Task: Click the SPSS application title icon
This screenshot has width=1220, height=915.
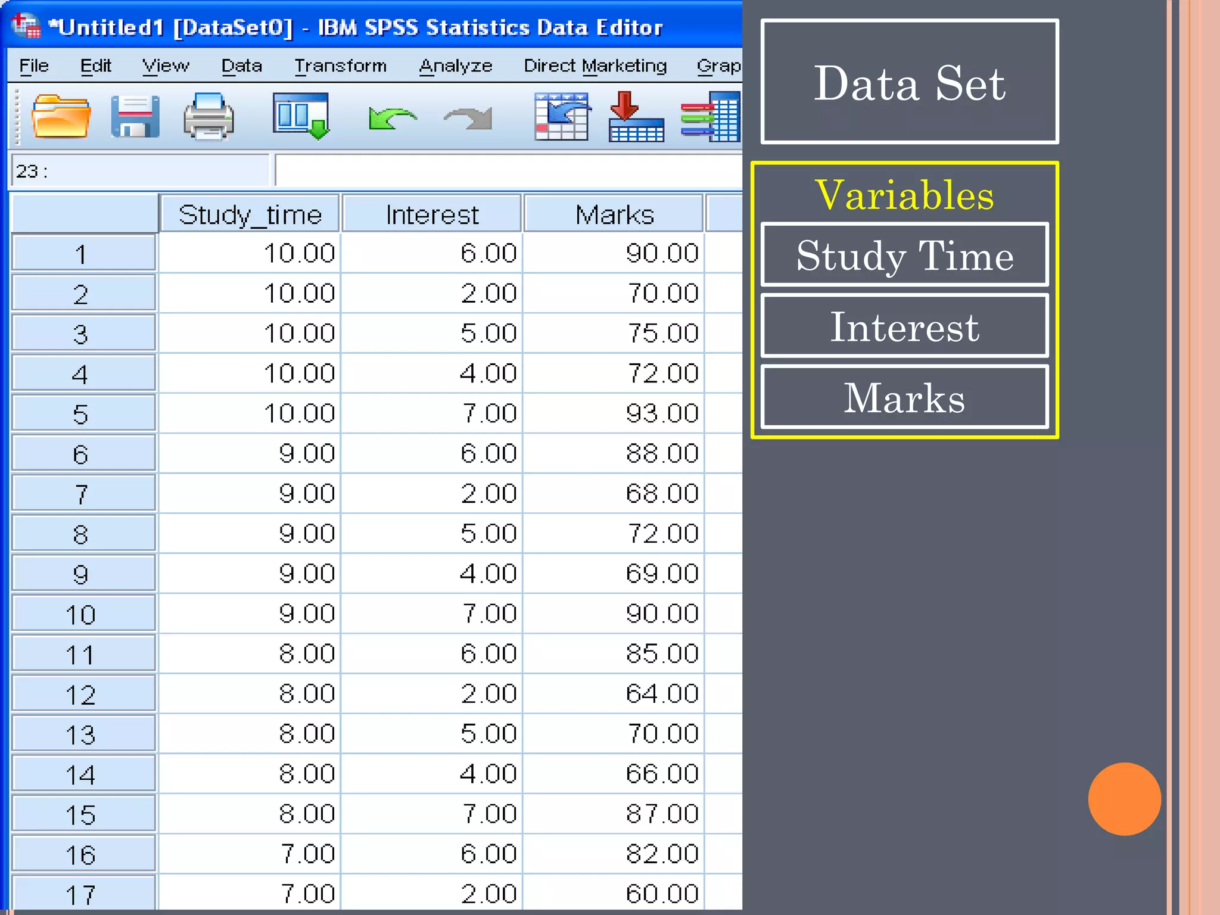Action: coord(26,27)
